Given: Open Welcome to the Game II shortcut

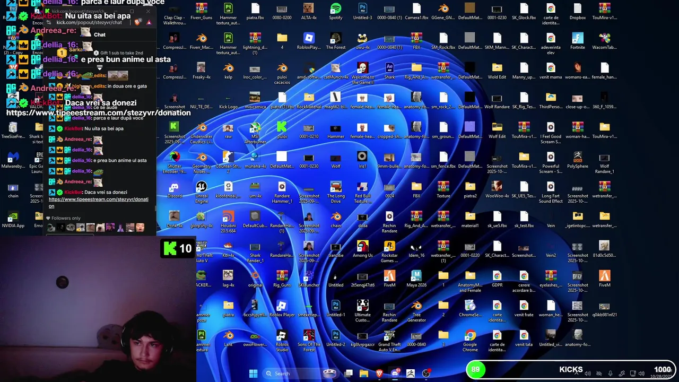Looking at the screenshot, I should pyautogui.click(x=363, y=73).
